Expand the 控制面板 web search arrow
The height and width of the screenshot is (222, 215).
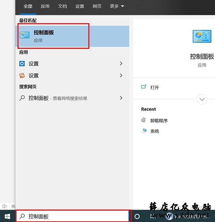coord(121,98)
